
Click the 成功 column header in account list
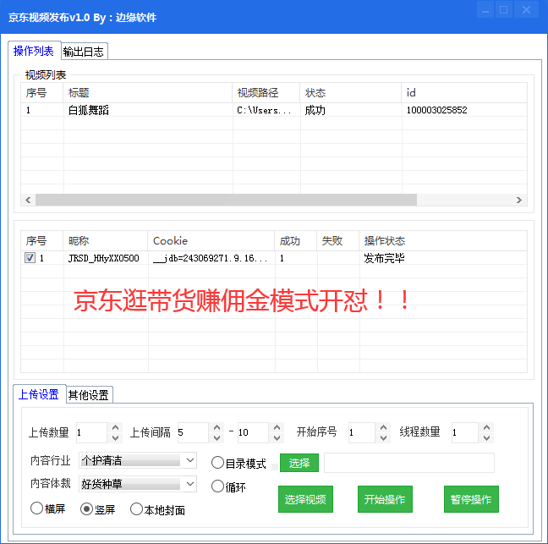(x=296, y=240)
